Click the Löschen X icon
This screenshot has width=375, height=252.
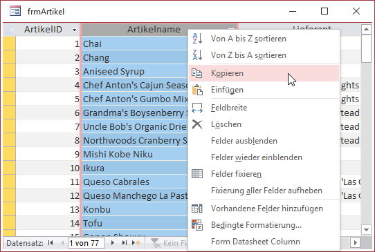coord(197,124)
